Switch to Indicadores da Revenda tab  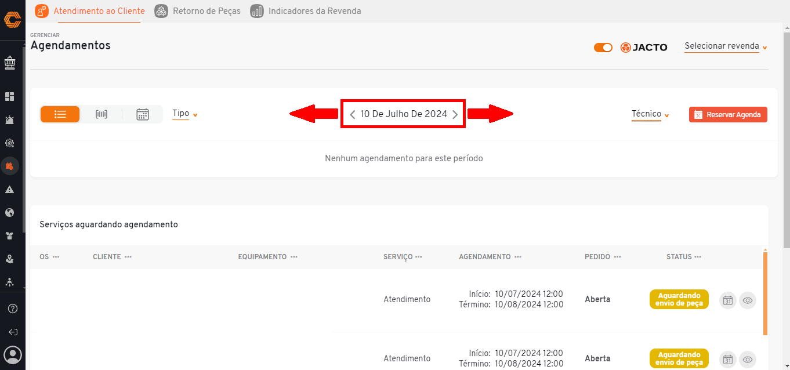306,11
